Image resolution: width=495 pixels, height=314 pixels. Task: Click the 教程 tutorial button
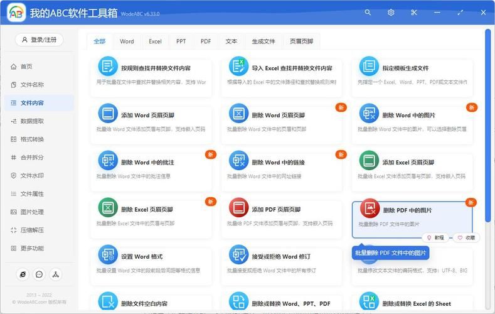pyautogui.click(x=435, y=238)
